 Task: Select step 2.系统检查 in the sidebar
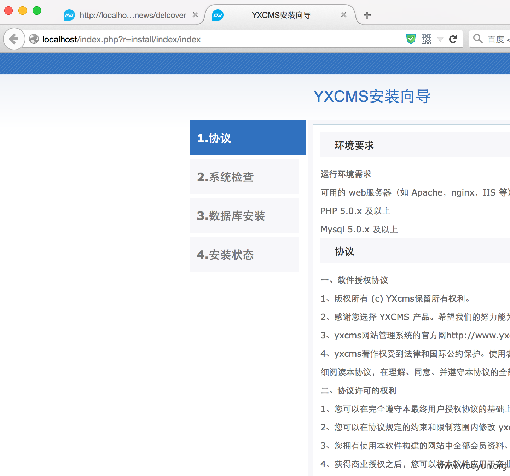pyautogui.click(x=244, y=176)
